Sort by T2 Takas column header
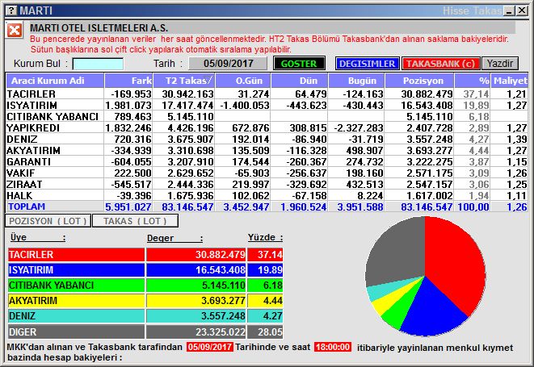 click(x=184, y=81)
